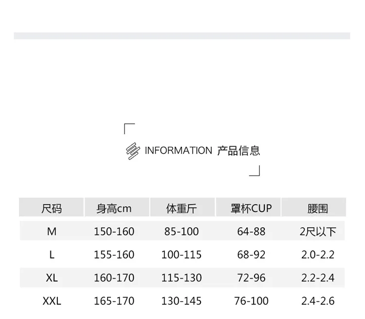The height and width of the screenshot is (319, 365).
Task: Click the top-left corner bracket decoration
Action: pos(129,129)
